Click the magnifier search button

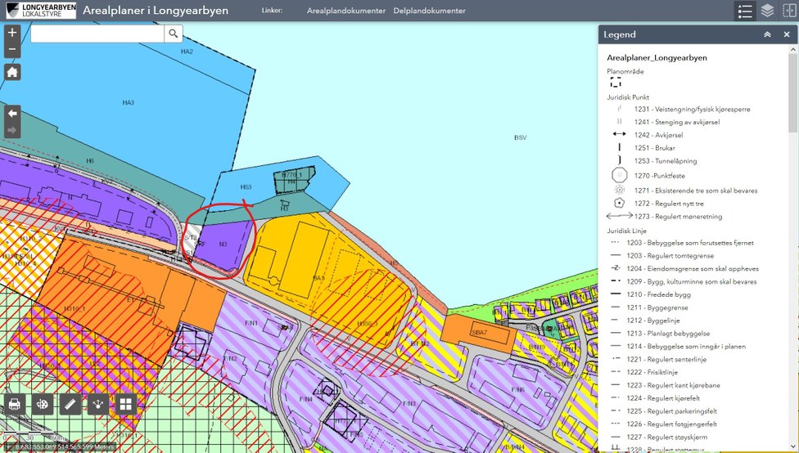point(174,34)
